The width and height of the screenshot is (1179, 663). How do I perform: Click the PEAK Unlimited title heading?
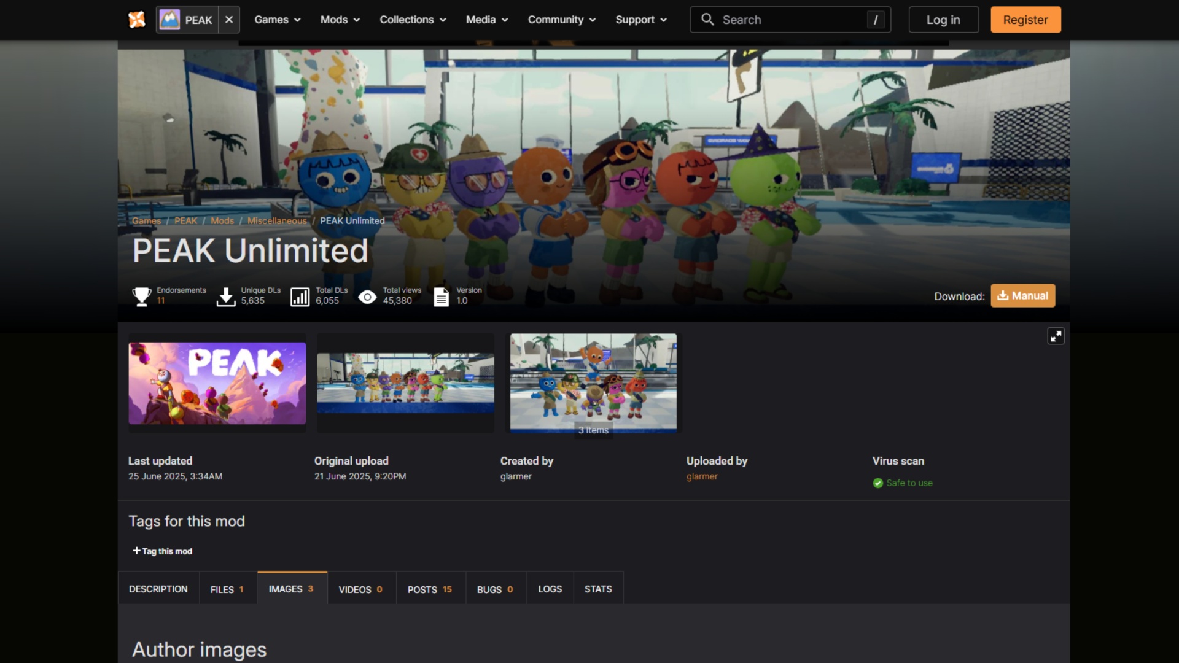[x=251, y=250]
